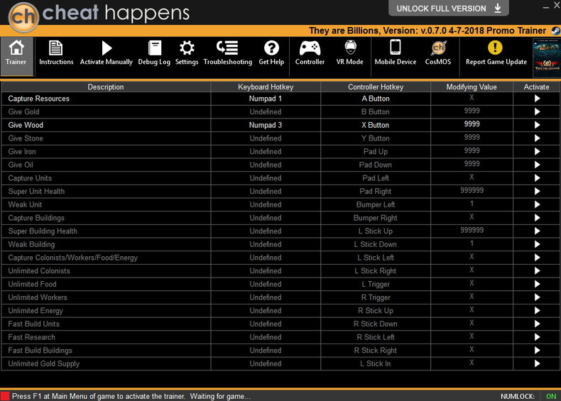This screenshot has height=401, width=561.
Task: Activate Fast Research arrow
Action: (x=537, y=337)
